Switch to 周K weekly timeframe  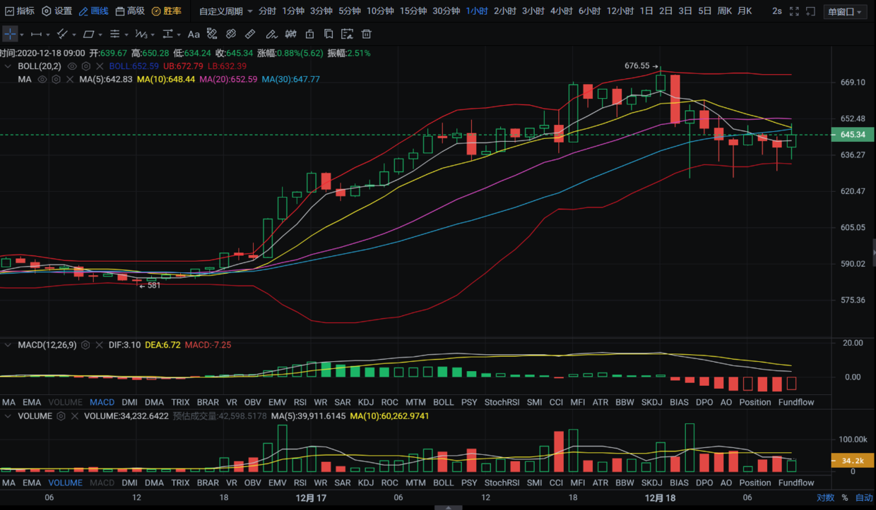point(725,11)
